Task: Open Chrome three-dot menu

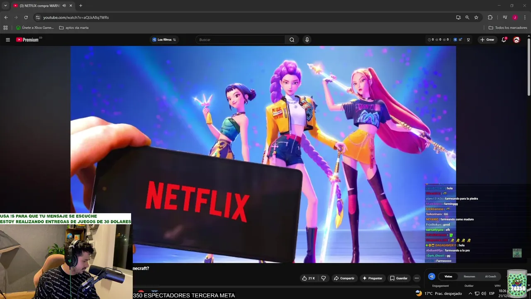Action: tap(525, 17)
